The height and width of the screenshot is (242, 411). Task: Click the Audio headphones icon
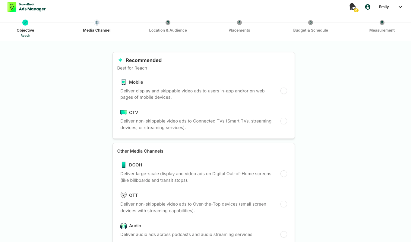tap(124, 226)
